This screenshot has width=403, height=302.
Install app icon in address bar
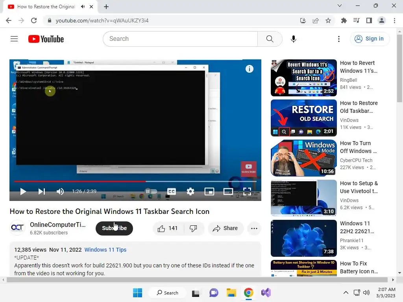tap(303, 20)
